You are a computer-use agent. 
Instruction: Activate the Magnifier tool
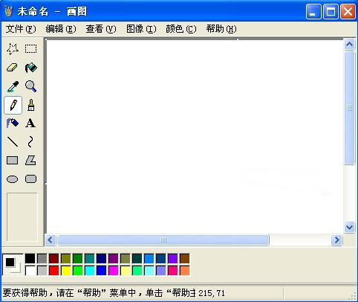point(31,86)
